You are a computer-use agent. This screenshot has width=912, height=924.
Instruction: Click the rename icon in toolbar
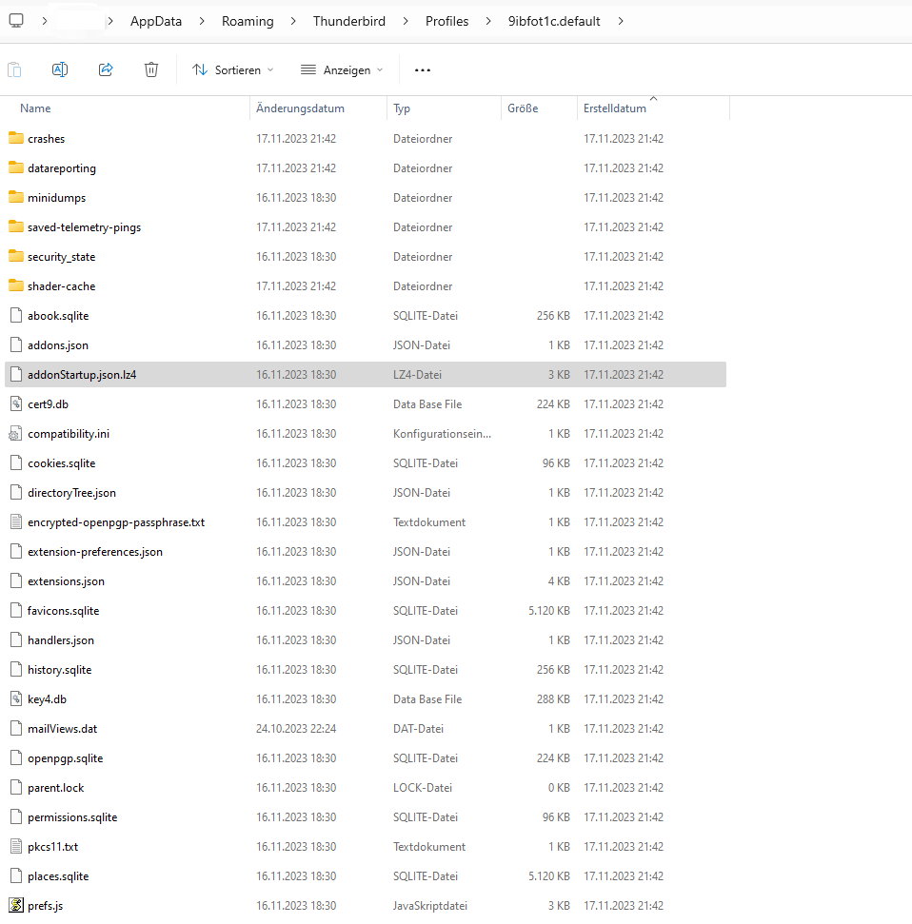tap(60, 69)
